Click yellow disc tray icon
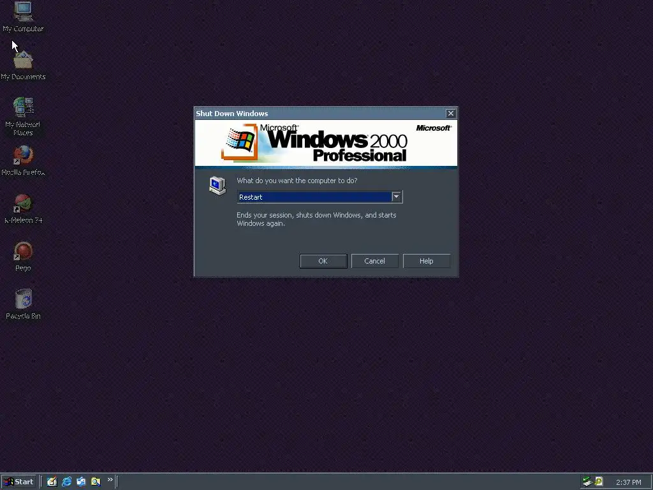Viewport: 653px width, 490px height. tap(598, 481)
